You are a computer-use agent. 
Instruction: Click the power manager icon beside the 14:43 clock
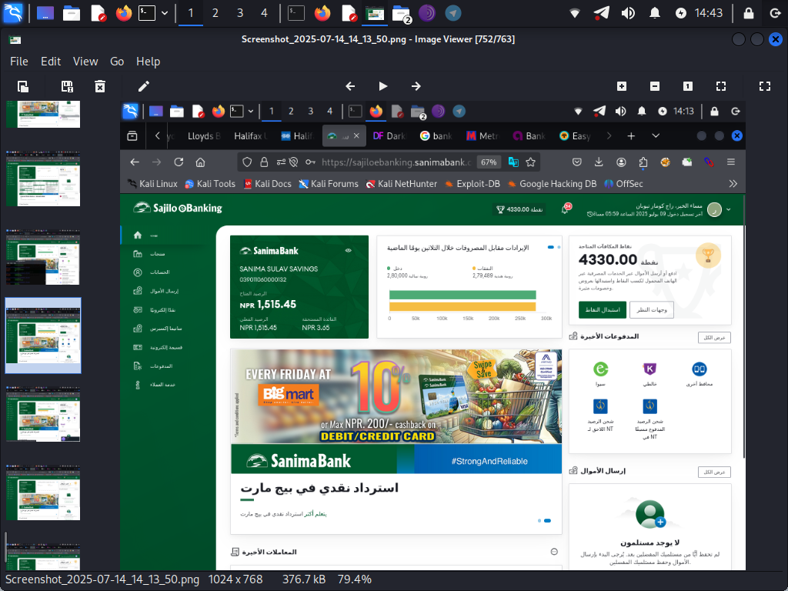coord(681,13)
